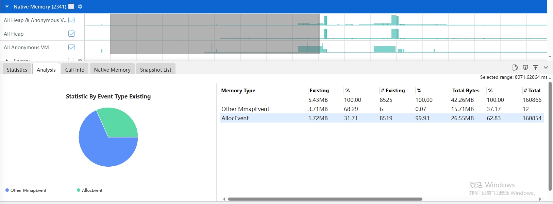Toggle the Native Memory header checkbox
The height and width of the screenshot is (204, 553).
71,6
